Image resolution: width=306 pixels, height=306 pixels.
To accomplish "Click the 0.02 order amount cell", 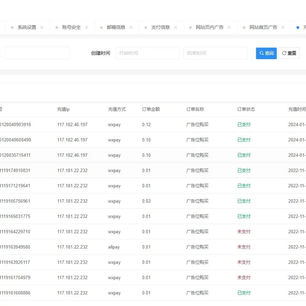I will click(x=146, y=201).
